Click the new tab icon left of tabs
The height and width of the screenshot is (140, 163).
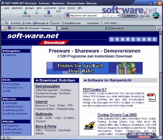point(4,28)
